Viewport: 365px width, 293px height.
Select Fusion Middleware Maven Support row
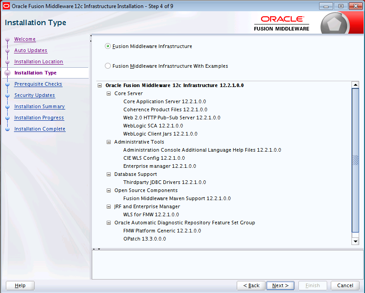tap(177, 198)
